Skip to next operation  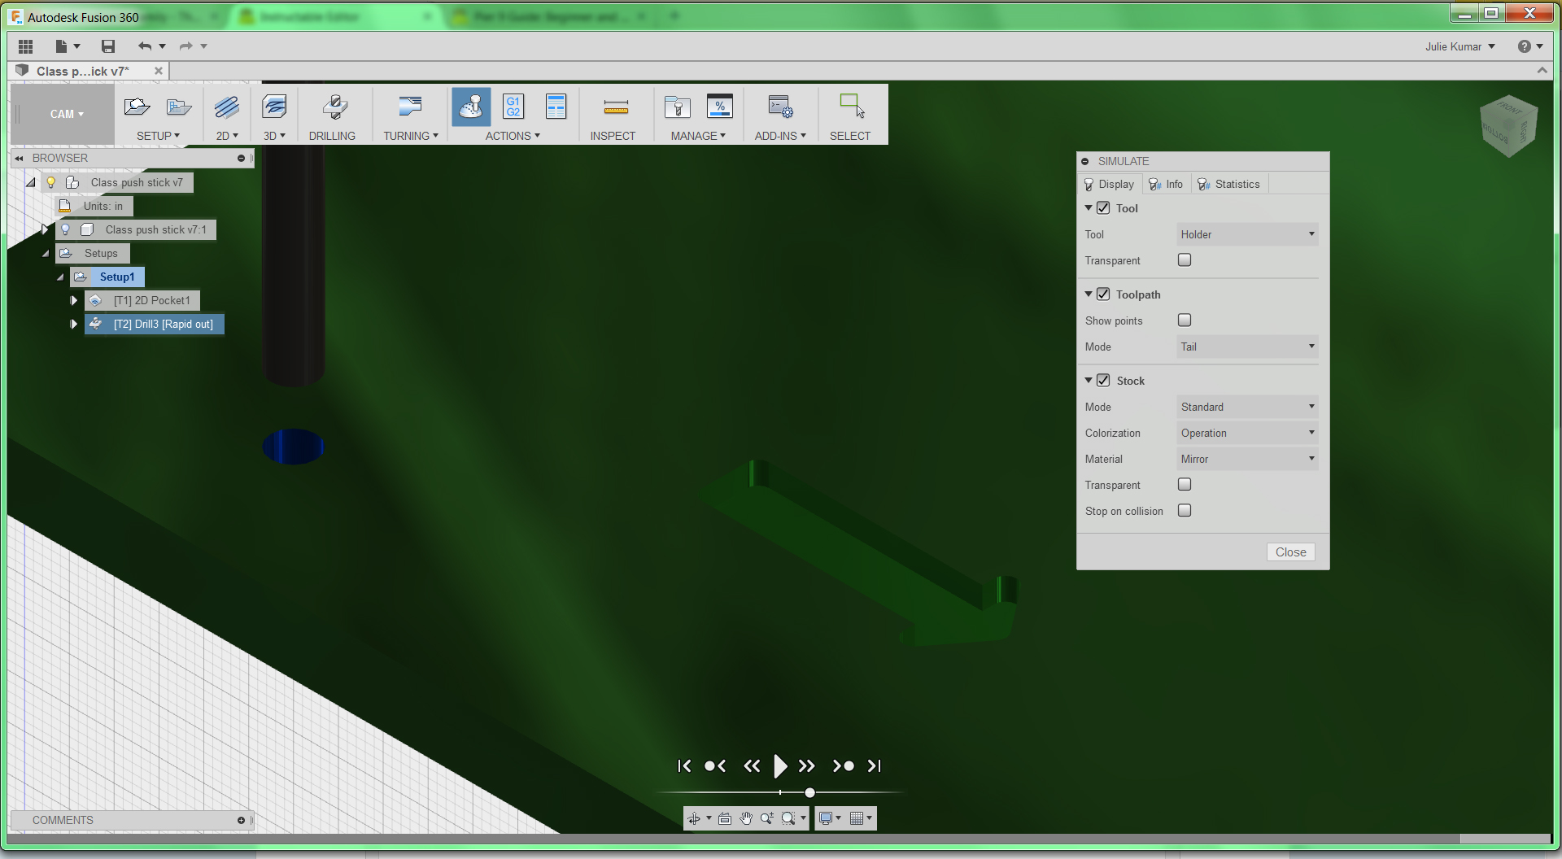pos(843,765)
